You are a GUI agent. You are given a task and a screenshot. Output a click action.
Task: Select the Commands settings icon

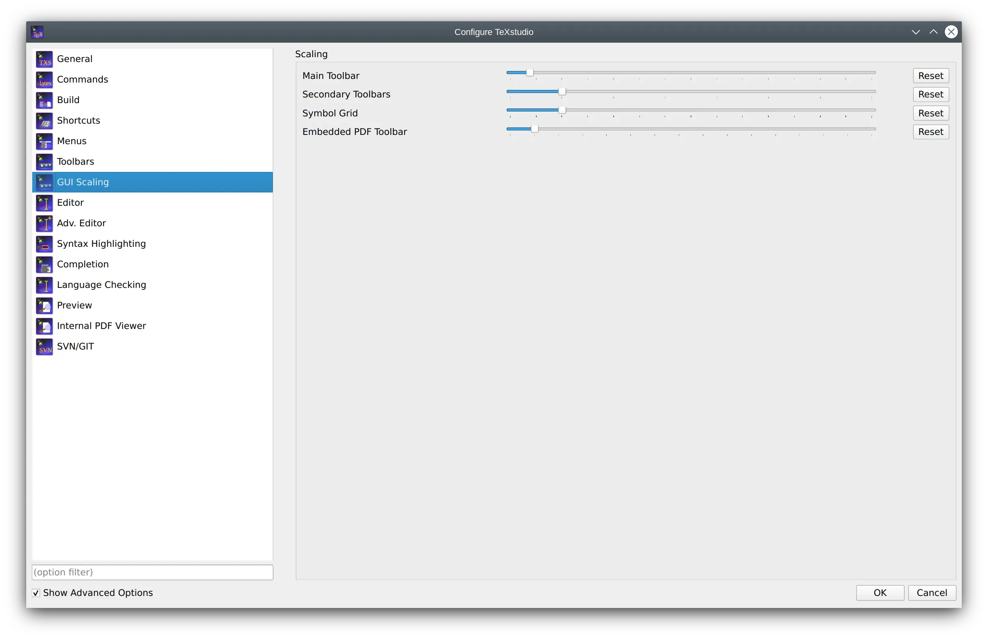(x=45, y=79)
